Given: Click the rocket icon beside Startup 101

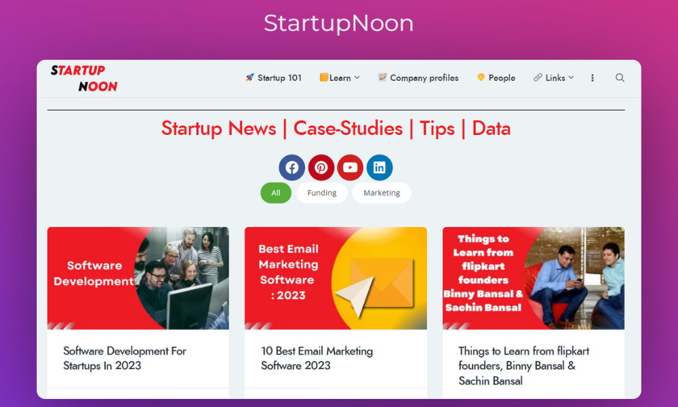Looking at the screenshot, I should click(250, 78).
